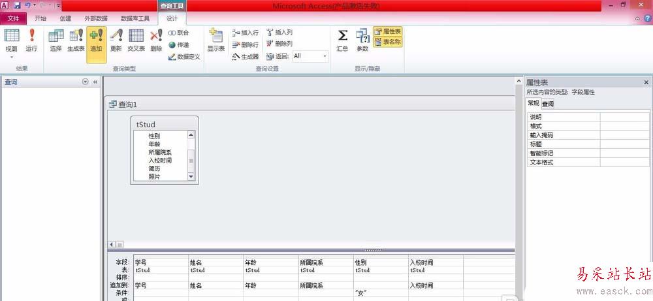Select the 数据定义 query option
653x301 pixels.
pyautogui.click(x=184, y=57)
